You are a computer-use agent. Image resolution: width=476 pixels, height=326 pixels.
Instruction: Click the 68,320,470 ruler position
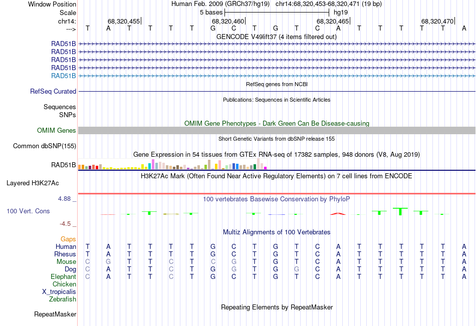(437, 21)
